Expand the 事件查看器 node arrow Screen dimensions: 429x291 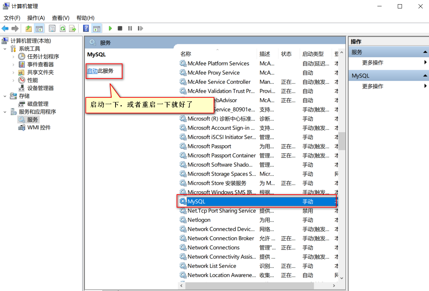coord(13,65)
